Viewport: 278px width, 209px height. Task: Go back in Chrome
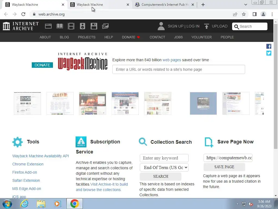(x=6, y=14)
